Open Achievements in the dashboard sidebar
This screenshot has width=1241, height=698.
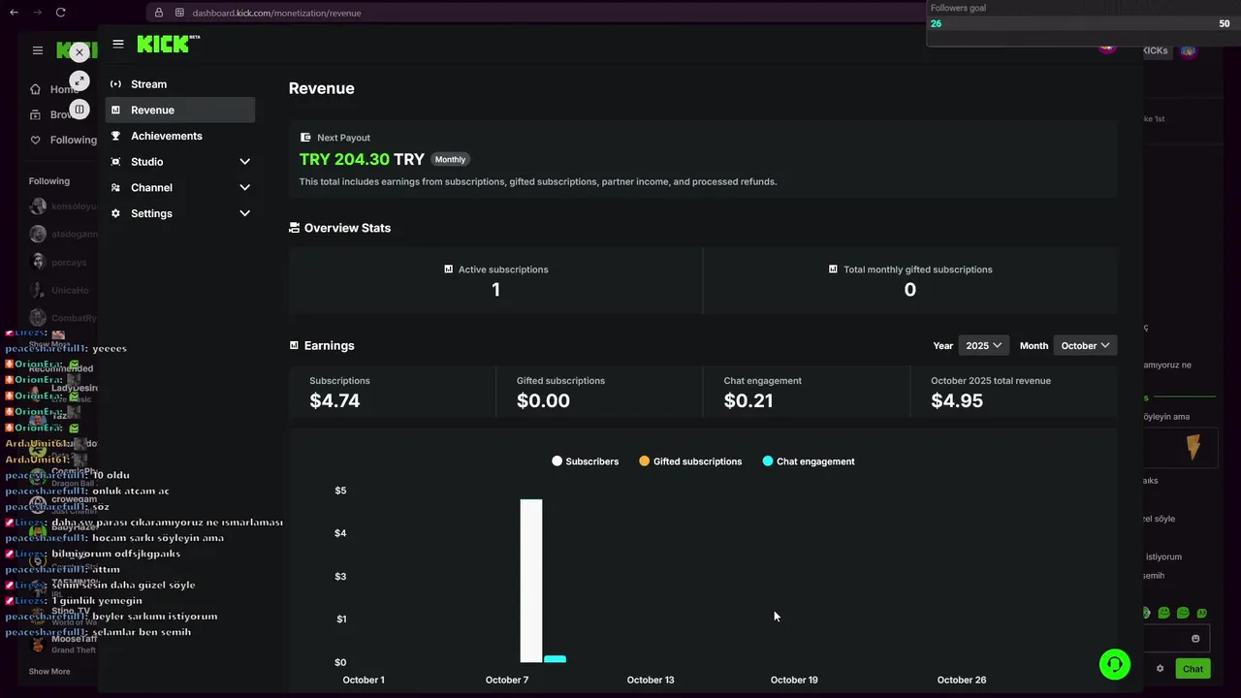(x=180, y=136)
